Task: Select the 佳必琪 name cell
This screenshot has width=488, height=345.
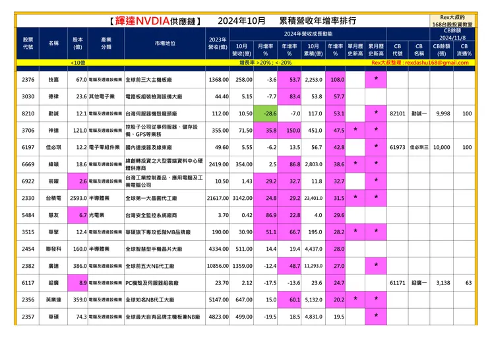Action: (x=53, y=147)
